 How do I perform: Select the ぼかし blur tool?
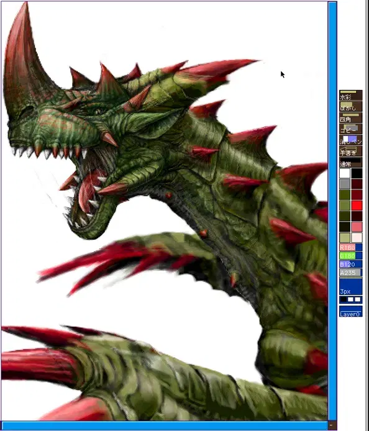[x=350, y=106]
